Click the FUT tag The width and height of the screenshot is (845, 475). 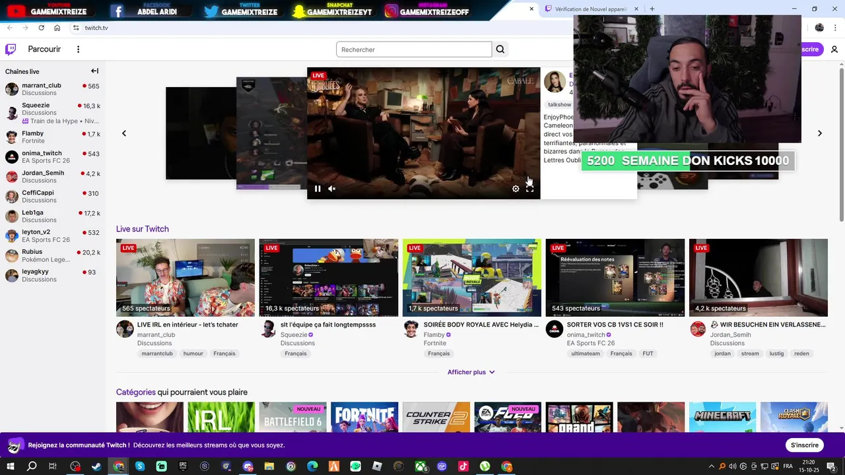[648, 354]
